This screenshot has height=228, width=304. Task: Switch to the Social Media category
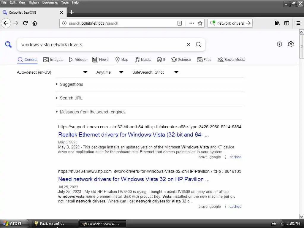click(231, 59)
